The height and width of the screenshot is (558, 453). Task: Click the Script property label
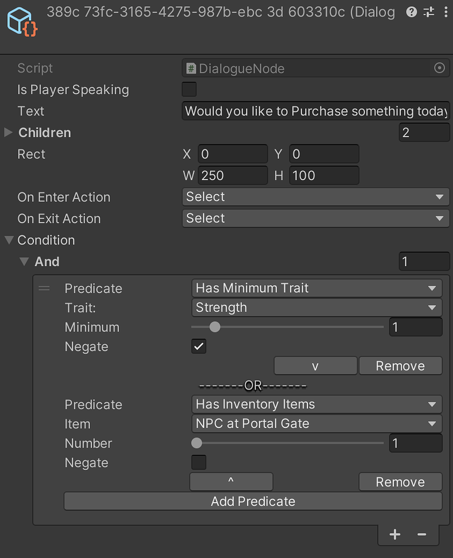click(x=35, y=68)
